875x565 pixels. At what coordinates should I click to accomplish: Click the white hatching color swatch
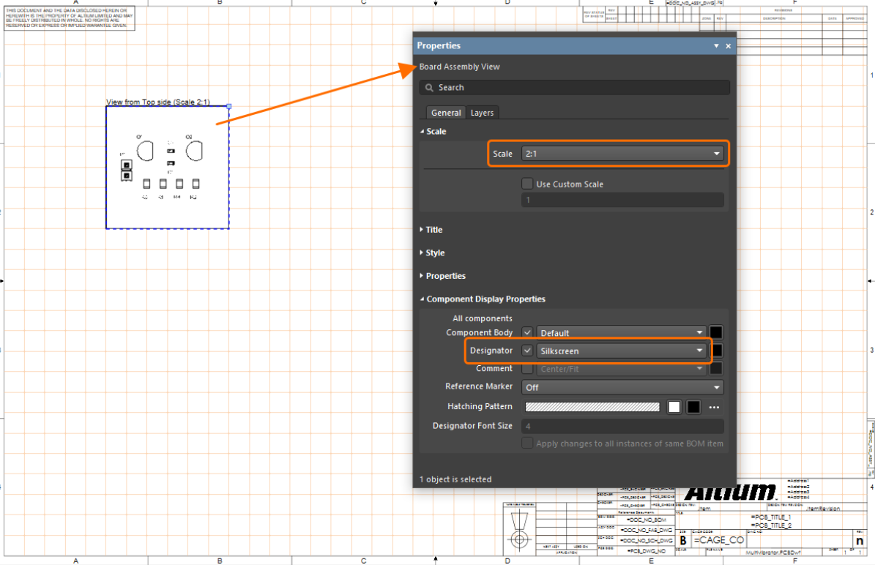point(674,407)
